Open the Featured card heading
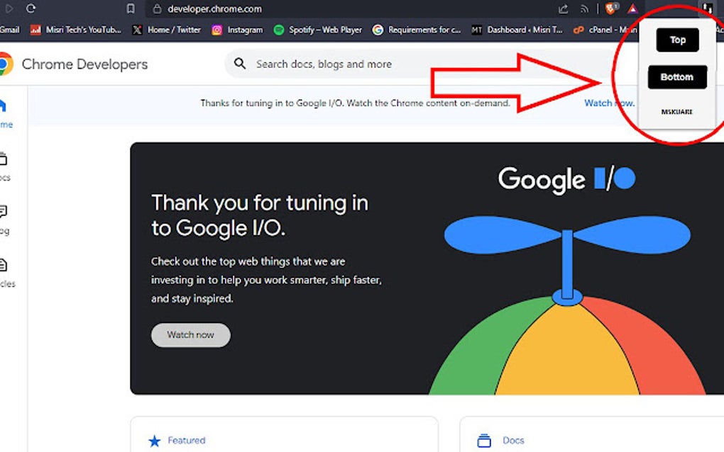The image size is (724, 452). click(x=186, y=441)
